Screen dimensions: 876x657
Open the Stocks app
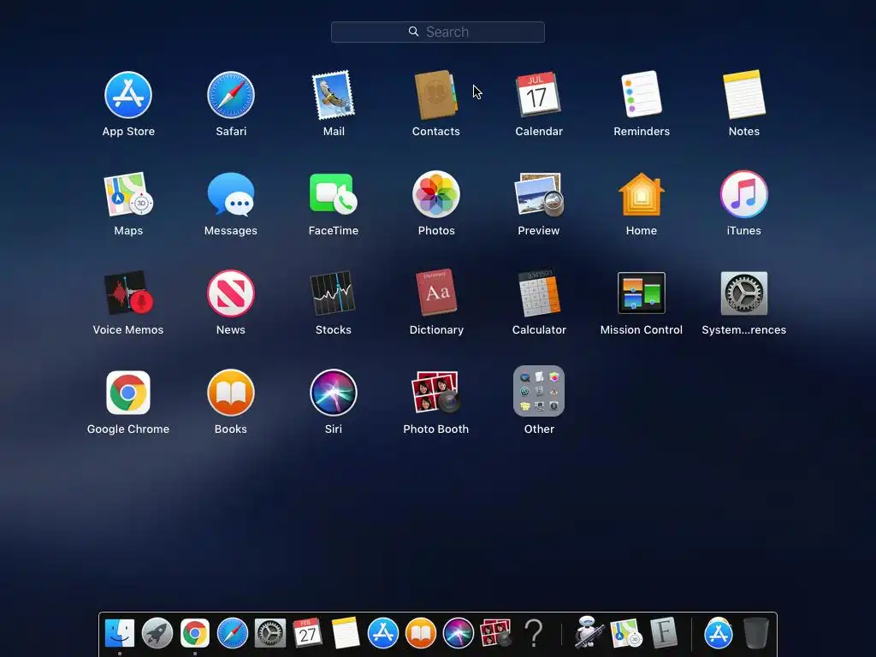tap(334, 293)
